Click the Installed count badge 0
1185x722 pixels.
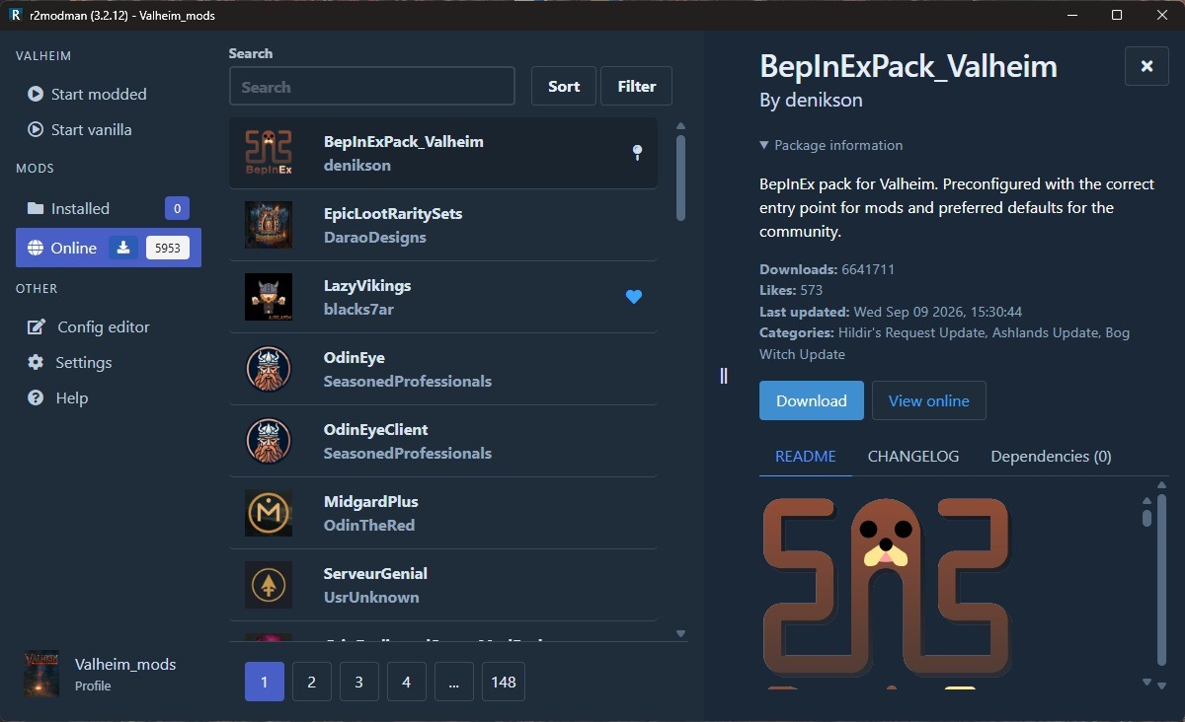tap(177, 208)
